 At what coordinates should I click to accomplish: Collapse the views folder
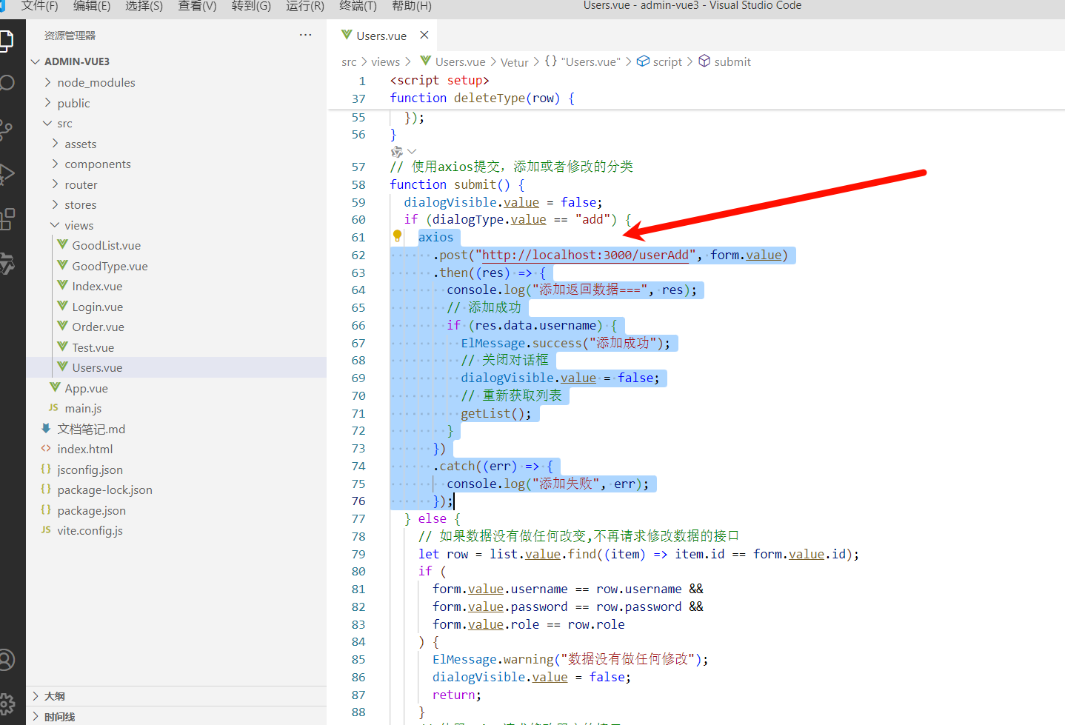pos(56,224)
